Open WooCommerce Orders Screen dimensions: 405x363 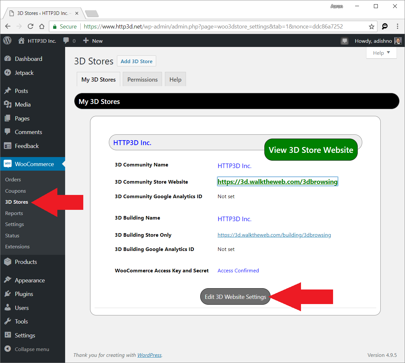13,179
